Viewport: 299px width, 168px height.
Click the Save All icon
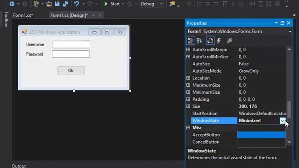65,4
